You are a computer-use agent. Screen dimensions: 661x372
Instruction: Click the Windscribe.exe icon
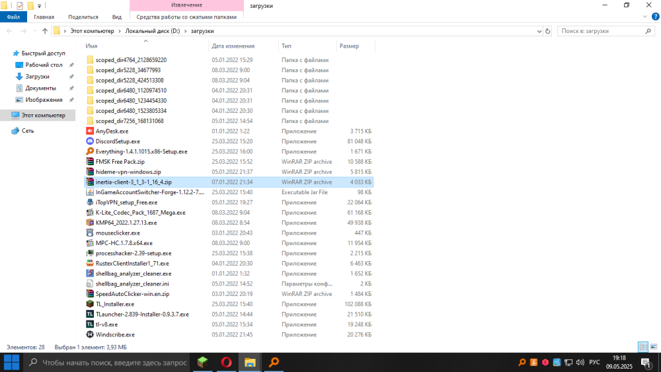90,334
